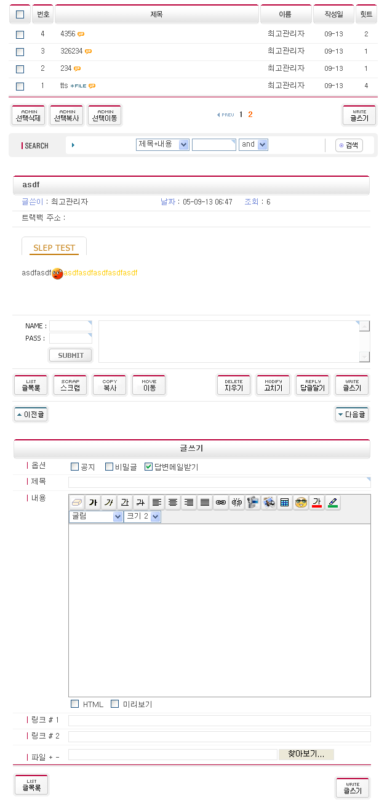
Task: Check the box for post 326234
Action: tap(20, 52)
